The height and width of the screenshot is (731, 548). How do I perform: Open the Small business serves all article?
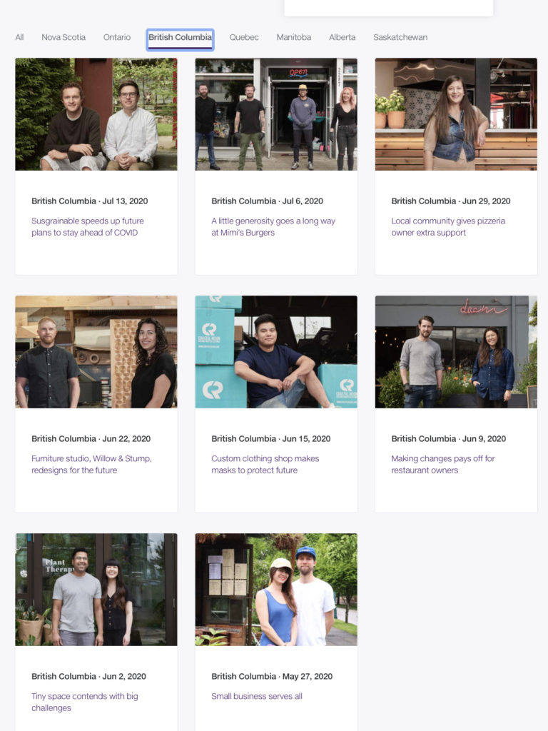(x=257, y=696)
